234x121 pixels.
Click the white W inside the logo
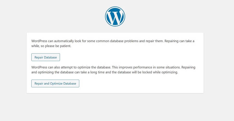coord(115,17)
